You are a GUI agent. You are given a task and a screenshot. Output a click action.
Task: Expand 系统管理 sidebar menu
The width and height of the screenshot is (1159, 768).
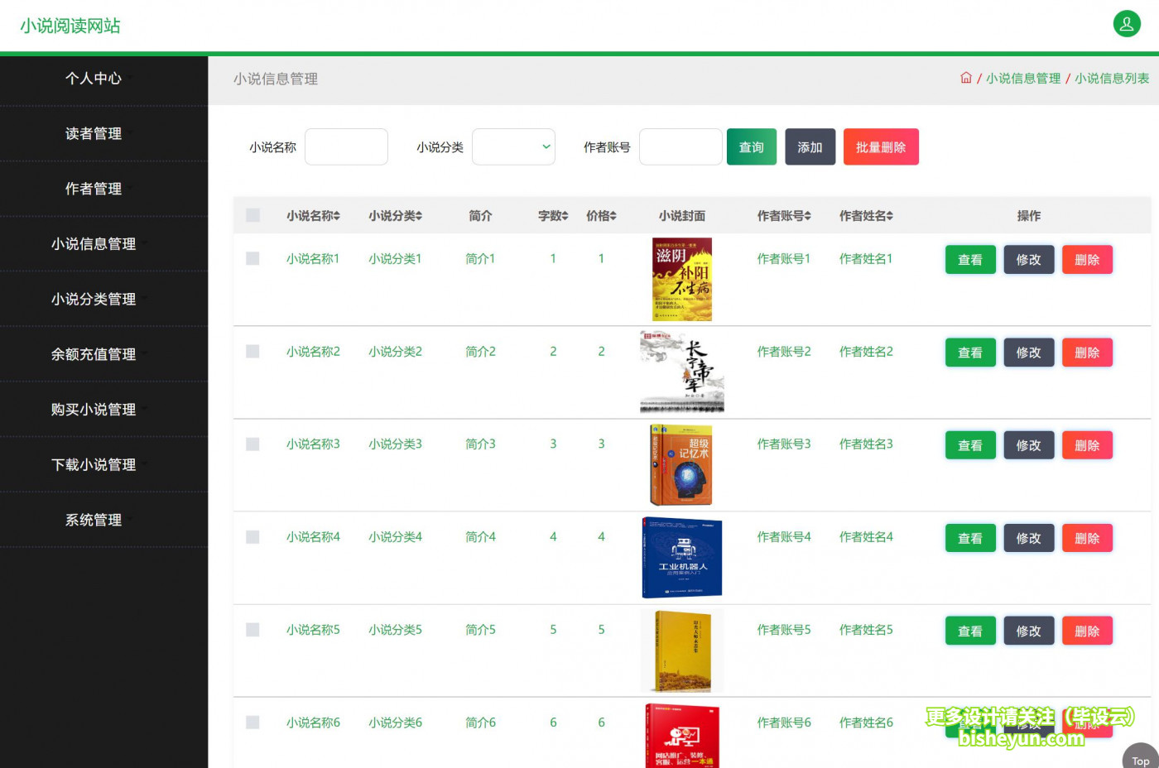[103, 520]
